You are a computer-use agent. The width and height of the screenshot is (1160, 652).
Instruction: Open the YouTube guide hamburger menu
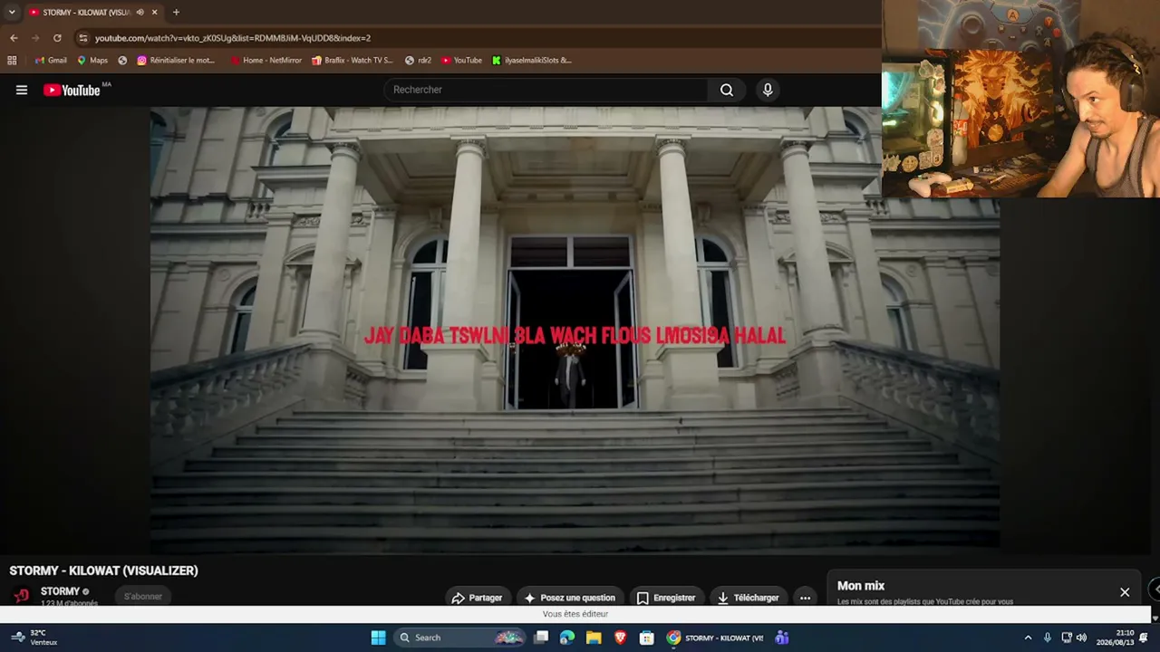22,90
